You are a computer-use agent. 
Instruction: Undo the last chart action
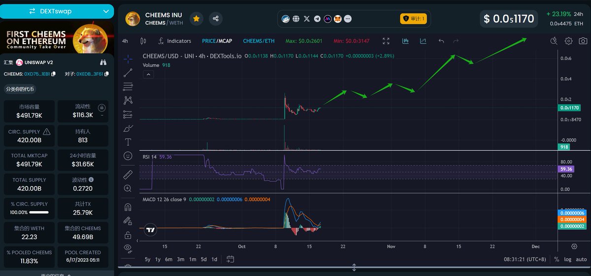[x=441, y=41]
